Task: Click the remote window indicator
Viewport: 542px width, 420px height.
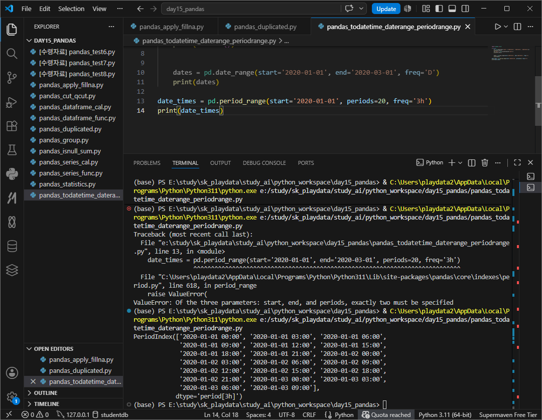Action: coord(10,414)
